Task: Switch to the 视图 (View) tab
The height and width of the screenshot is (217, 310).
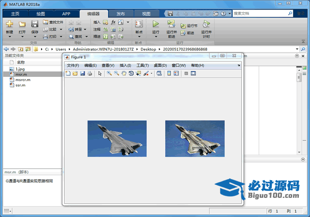Action: pos(146,14)
